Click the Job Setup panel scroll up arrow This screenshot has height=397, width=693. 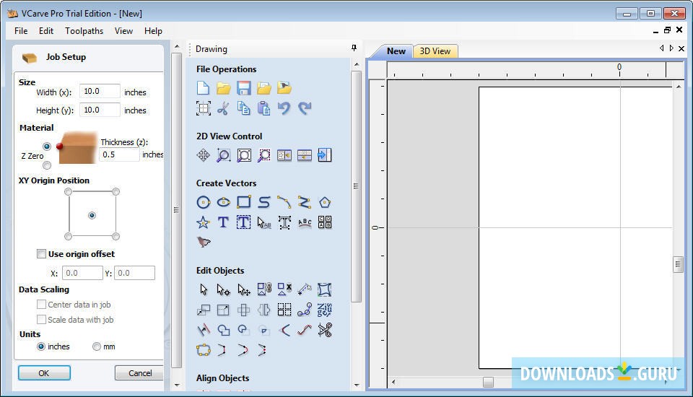(177, 46)
